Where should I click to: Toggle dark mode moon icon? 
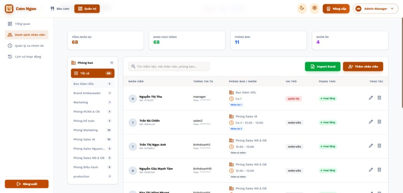click(x=302, y=9)
